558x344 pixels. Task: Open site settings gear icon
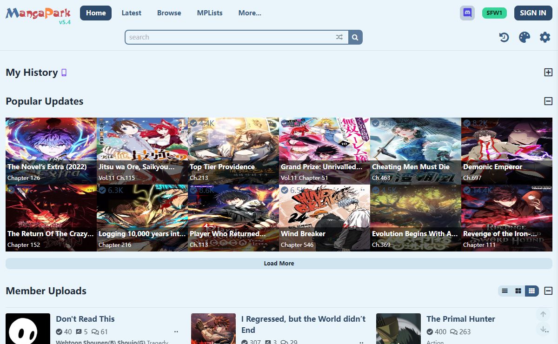(x=545, y=37)
